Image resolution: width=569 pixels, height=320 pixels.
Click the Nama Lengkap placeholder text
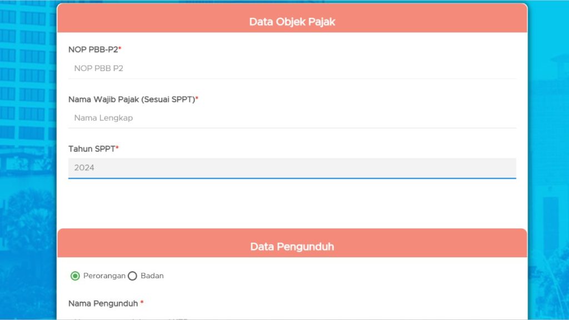coord(103,118)
